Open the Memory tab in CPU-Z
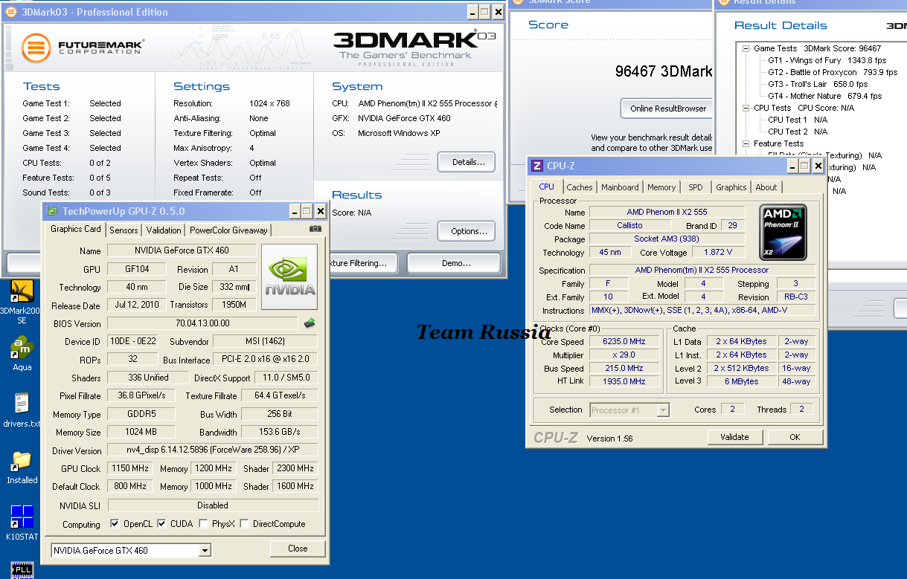907x579 pixels. pyautogui.click(x=661, y=187)
